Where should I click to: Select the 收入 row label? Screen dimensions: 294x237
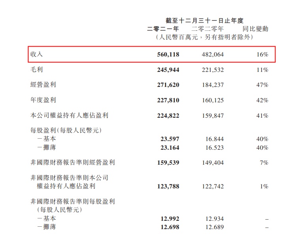37,55
